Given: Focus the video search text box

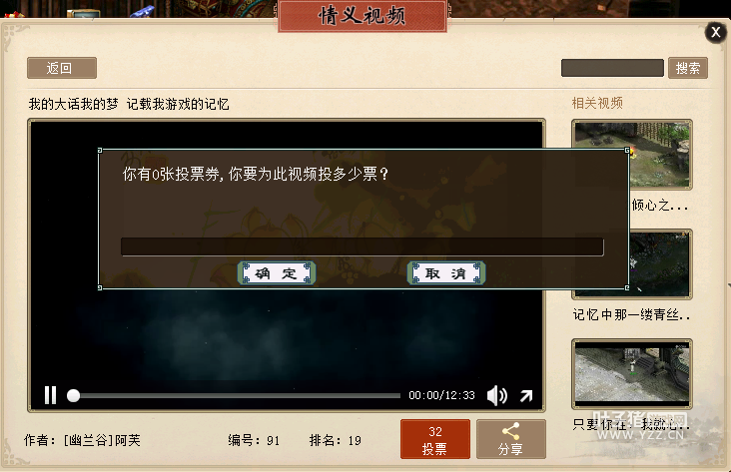Looking at the screenshot, I should pyautogui.click(x=612, y=68).
